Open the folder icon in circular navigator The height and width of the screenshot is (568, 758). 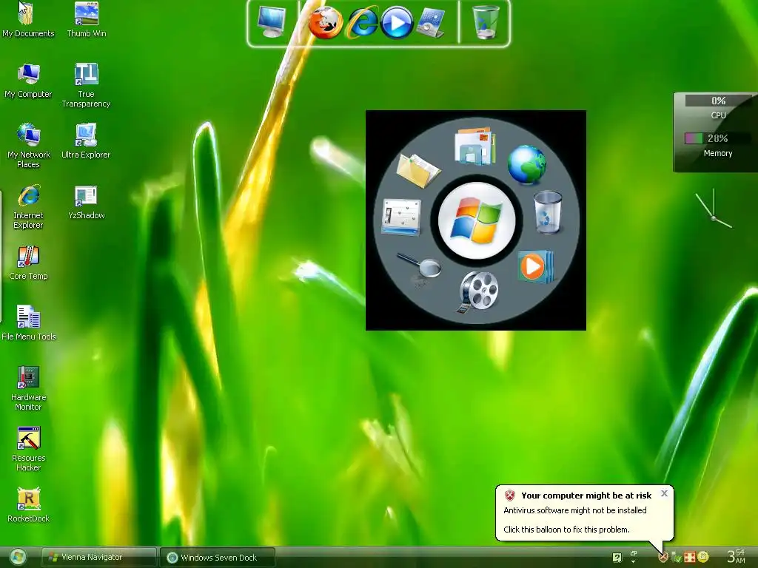point(418,170)
